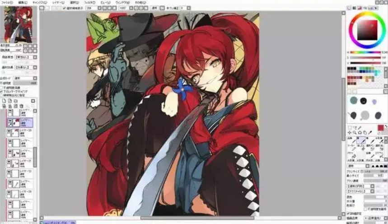The width and height of the screenshot is (388, 224).
Task: Click the transfer down layer icon
Action: tap(4, 106)
